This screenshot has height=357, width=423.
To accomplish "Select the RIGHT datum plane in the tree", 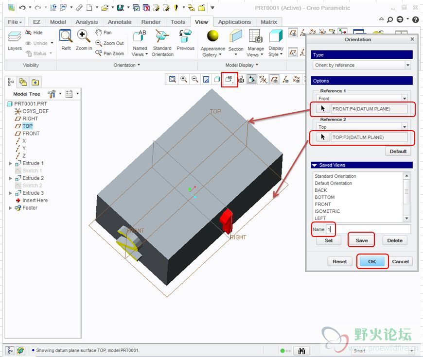I will click(26, 119).
